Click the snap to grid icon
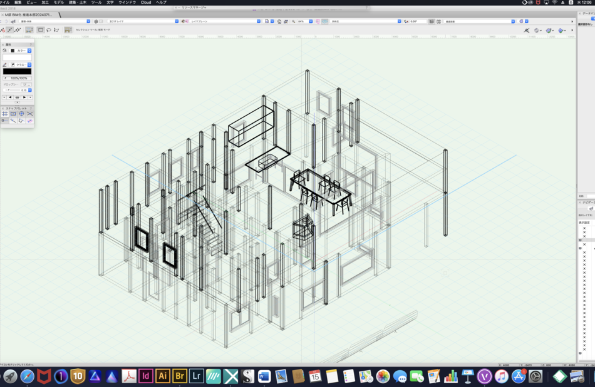This screenshot has width=595, height=387. click(5, 114)
